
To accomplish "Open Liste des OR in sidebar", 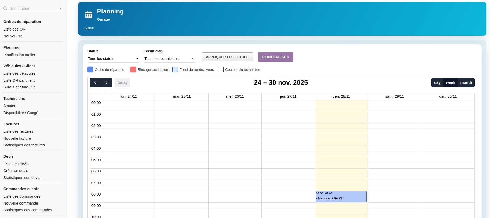I will pos(14,29).
